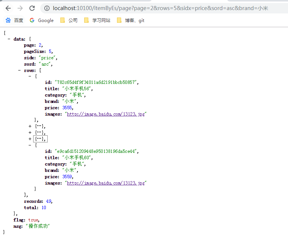Collapse the 小米手机56 row object

click(x=30, y=76)
